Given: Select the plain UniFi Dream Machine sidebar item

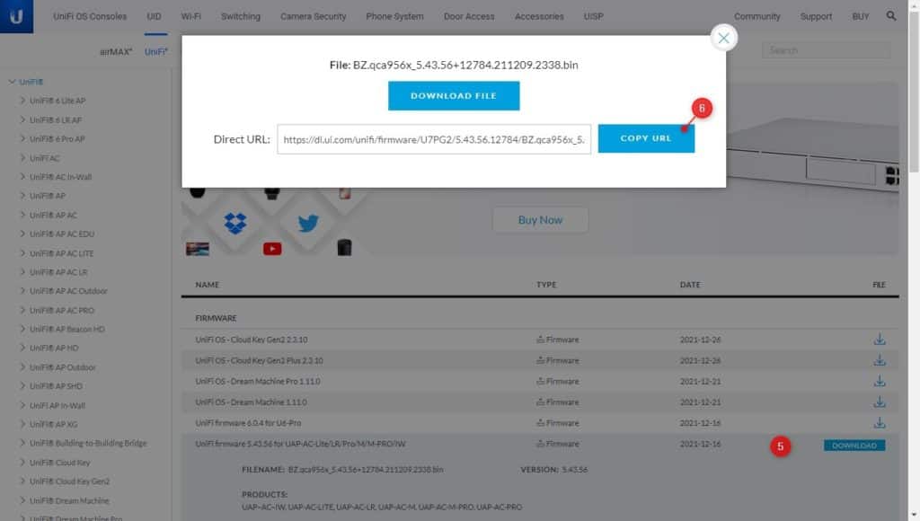Looking at the screenshot, I should pos(69,500).
